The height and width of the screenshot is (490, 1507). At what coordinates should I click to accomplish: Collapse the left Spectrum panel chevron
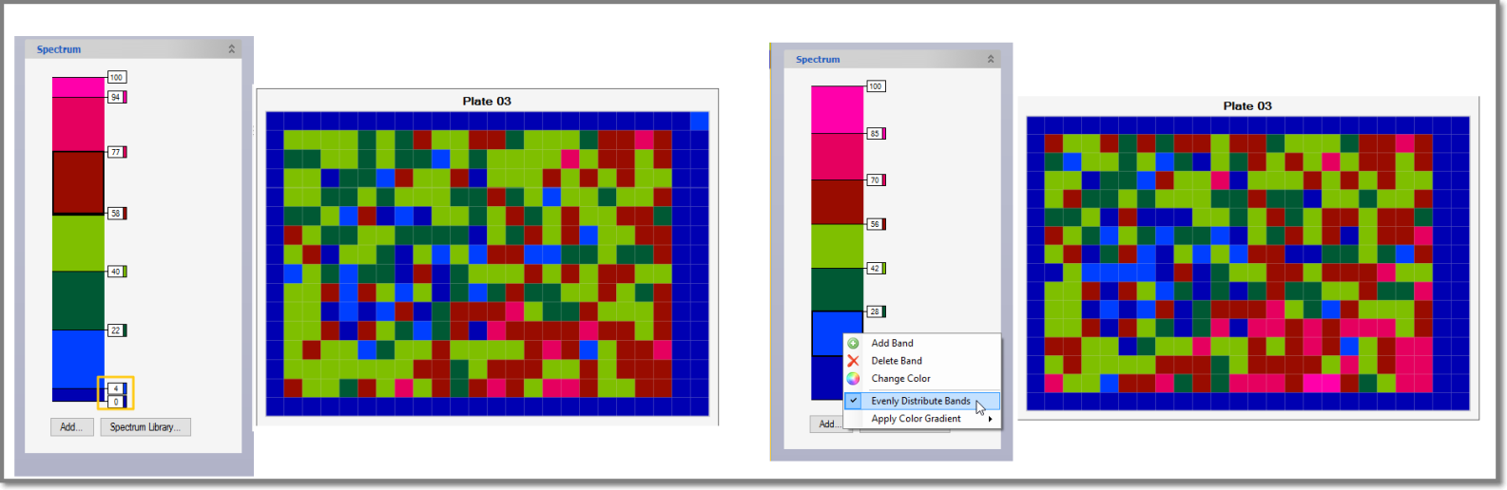[x=231, y=49]
